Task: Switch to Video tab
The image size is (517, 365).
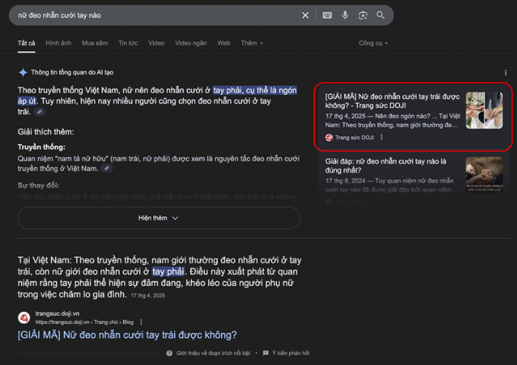Action: (157, 43)
